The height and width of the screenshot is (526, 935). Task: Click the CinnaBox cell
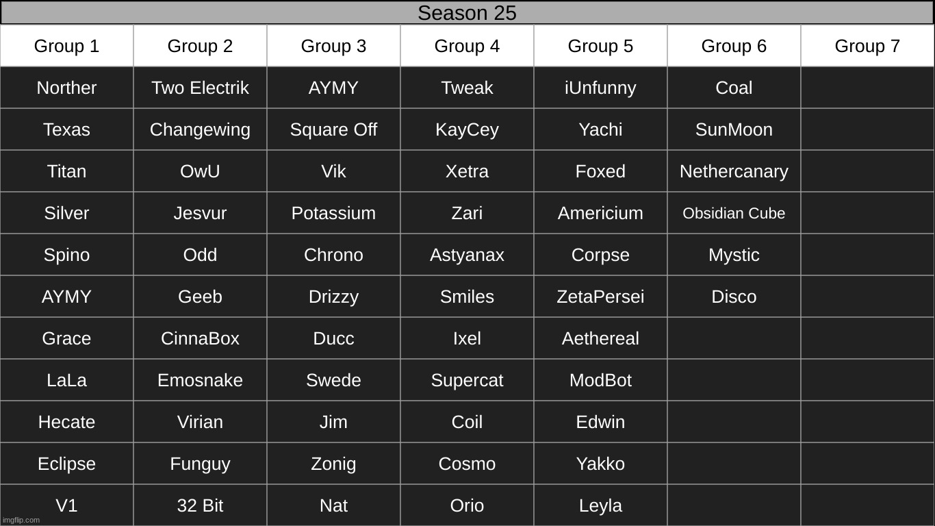pos(200,338)
